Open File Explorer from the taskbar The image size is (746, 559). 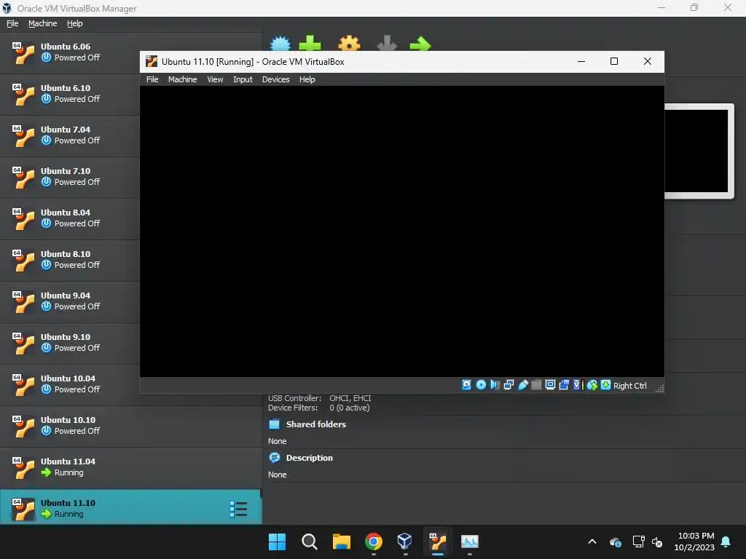(341, 542)
